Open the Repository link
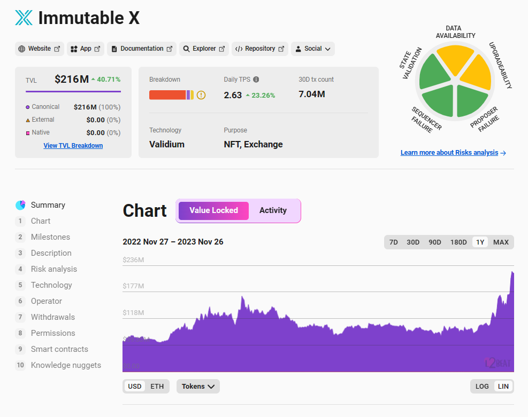 click(260, 49)
